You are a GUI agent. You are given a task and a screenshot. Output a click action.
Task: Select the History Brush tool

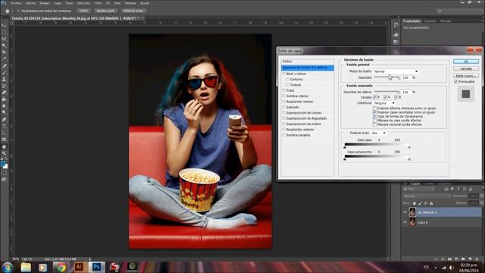click(x=4, y=86)
